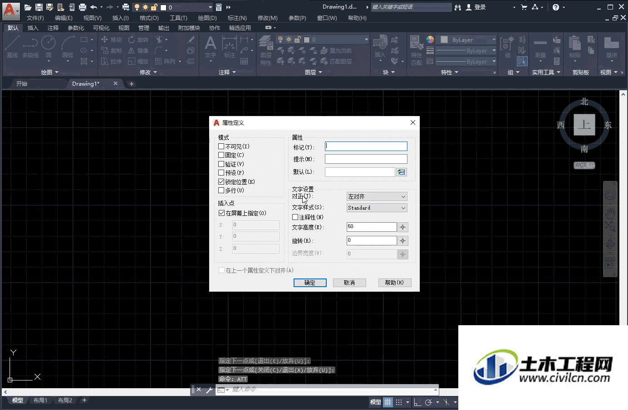The width and height of the screenshot is (628, 410).
Task: Select the Circle (圆) tool
Action: point(48,47)
